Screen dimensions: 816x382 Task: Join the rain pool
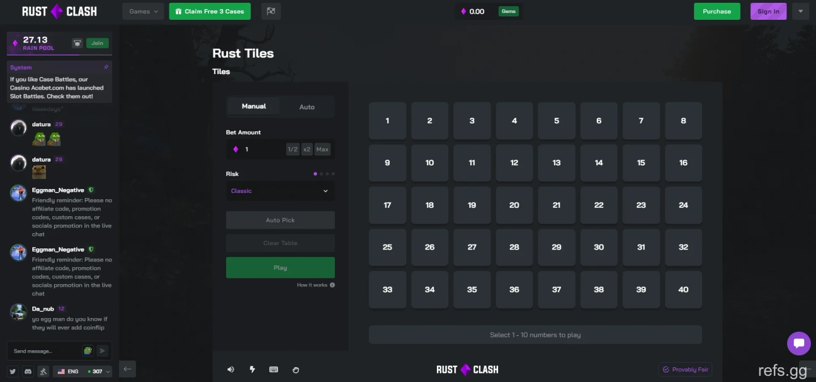97,43
